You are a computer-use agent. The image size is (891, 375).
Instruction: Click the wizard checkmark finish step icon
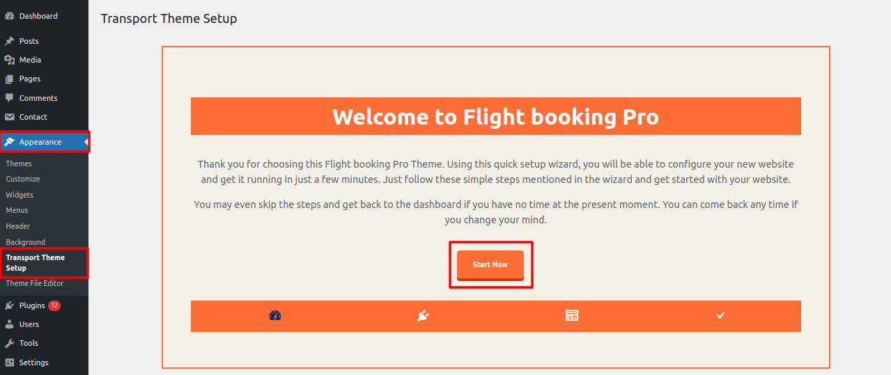[x=721, y=316]
